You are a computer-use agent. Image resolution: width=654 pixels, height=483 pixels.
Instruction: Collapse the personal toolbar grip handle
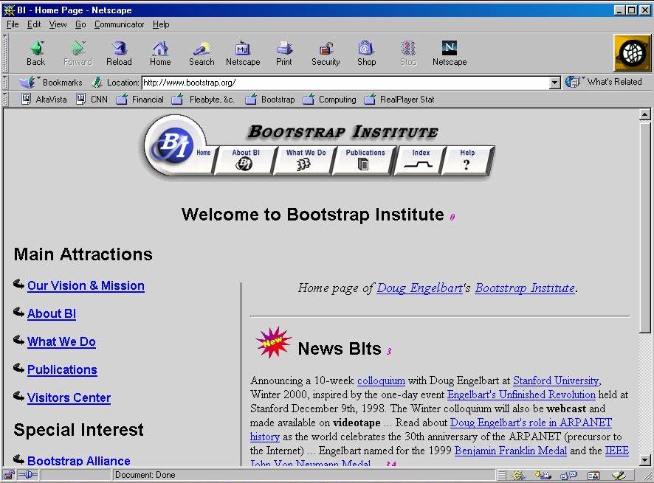pos(5,100)
